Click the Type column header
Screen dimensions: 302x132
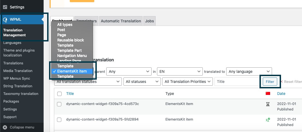tap(170, 94)
